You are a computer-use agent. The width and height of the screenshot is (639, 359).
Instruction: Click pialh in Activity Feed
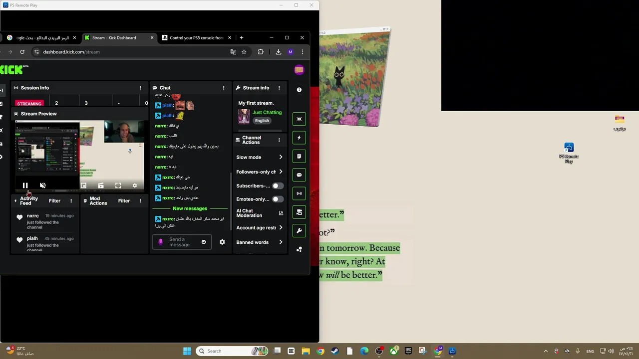coord(32,239)
